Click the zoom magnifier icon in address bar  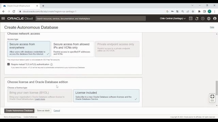[183, 12]
